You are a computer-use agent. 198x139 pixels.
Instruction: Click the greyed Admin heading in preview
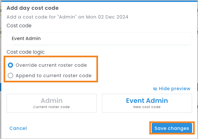[52, 101]
